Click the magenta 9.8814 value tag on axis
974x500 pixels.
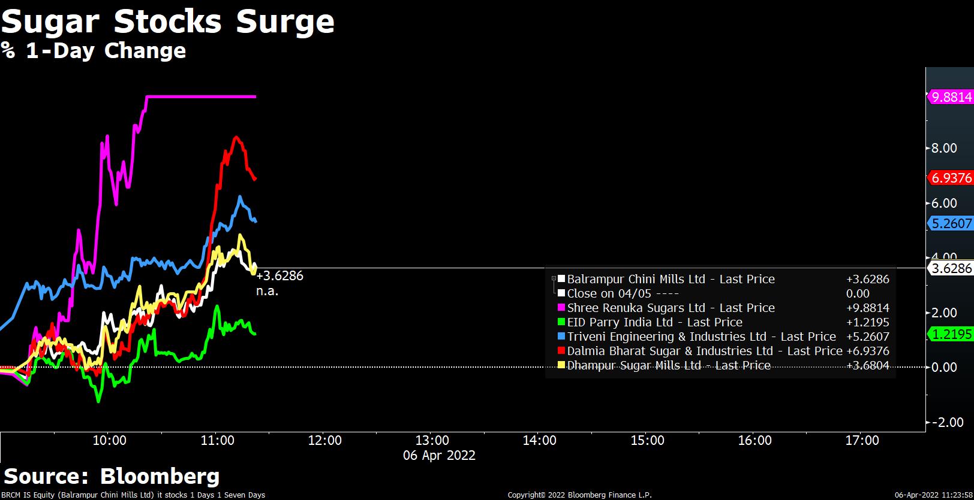pyautogui.click(x=951, y=97)
